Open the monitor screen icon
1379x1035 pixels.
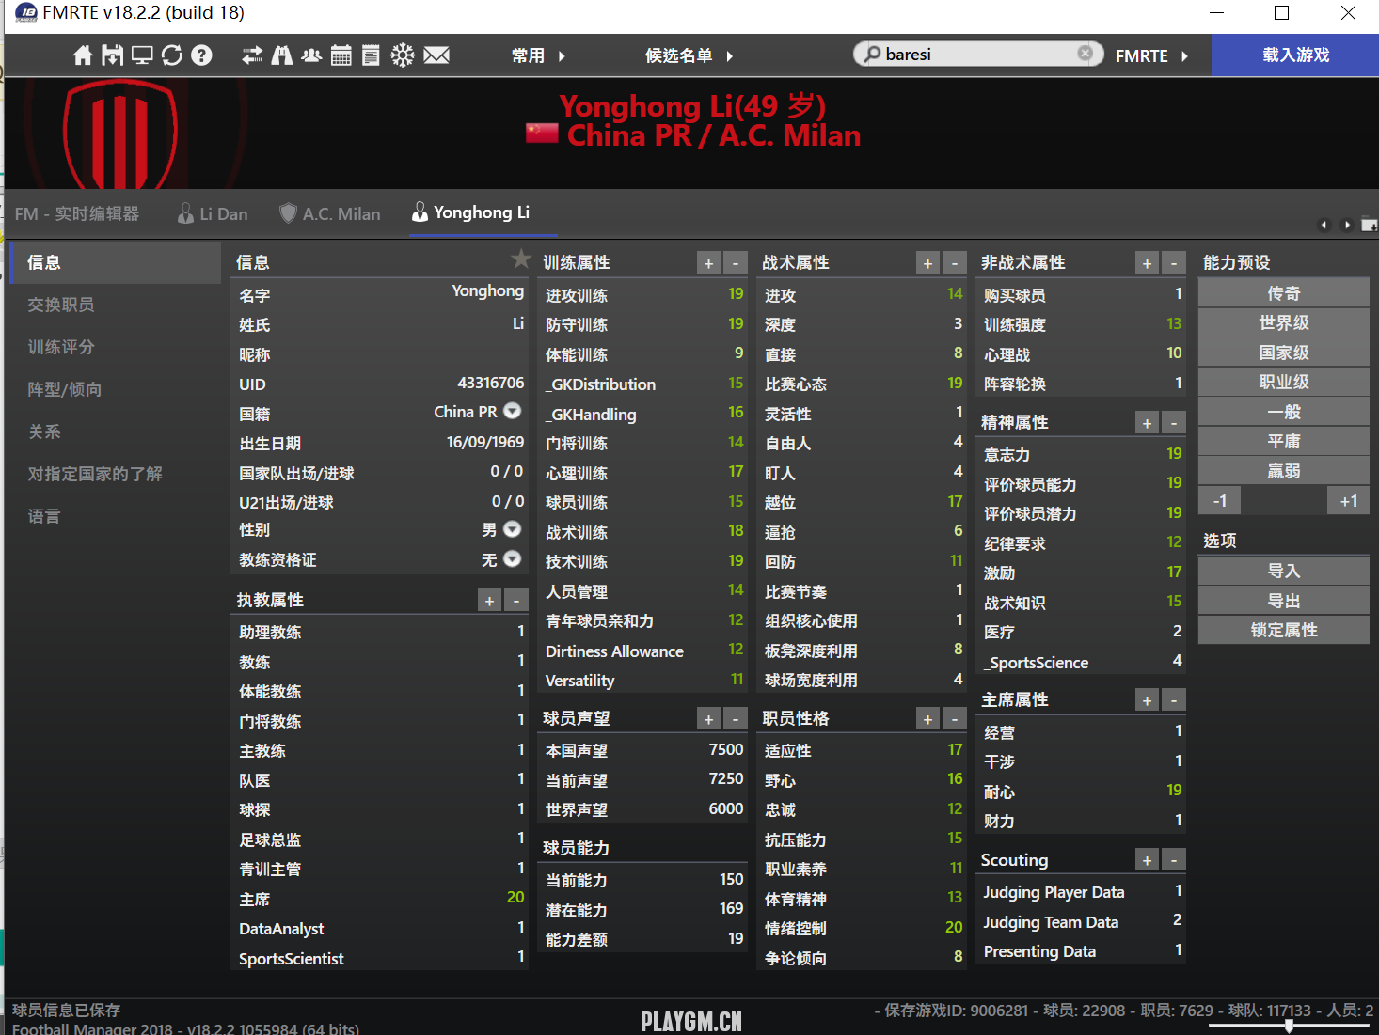pos(142,55)
